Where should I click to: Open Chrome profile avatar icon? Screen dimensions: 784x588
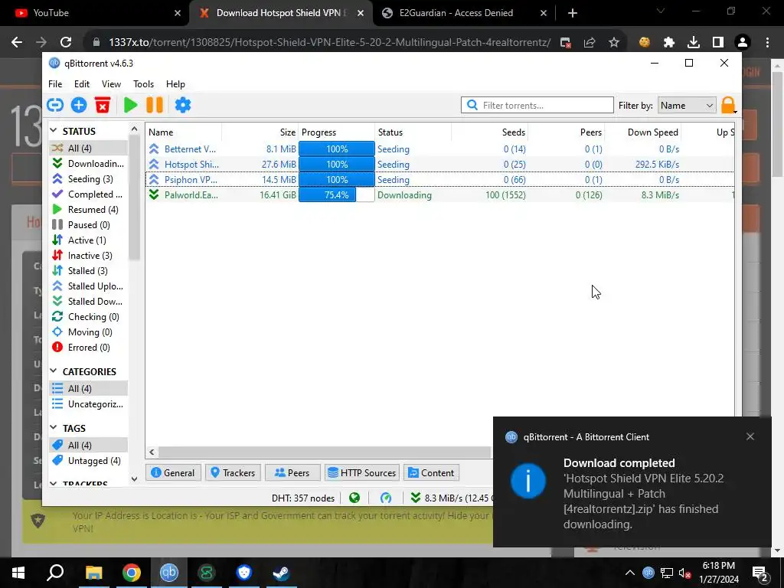point(743,43)
